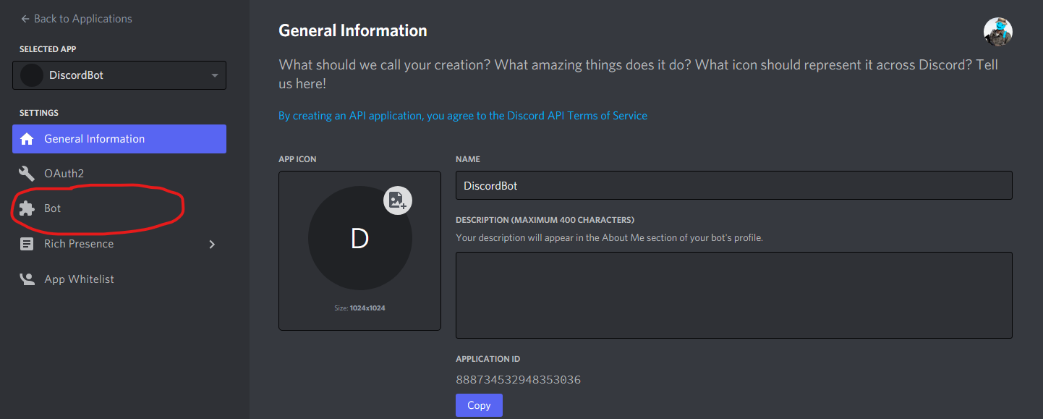This screenshot has height=419, width=1043.
Task: Click into the Description text area
Action: (734, 295)
